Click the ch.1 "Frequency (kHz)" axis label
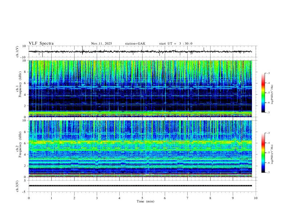Screen dimensions: 288x222 coord(20,85)
